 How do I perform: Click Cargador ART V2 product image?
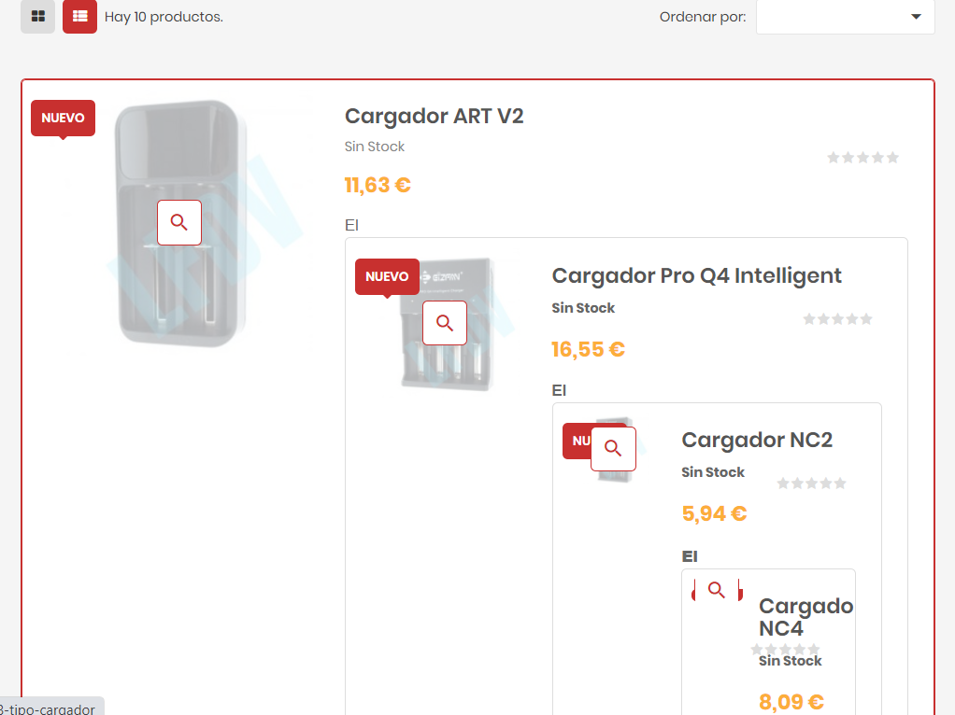(x=181, y=224)
